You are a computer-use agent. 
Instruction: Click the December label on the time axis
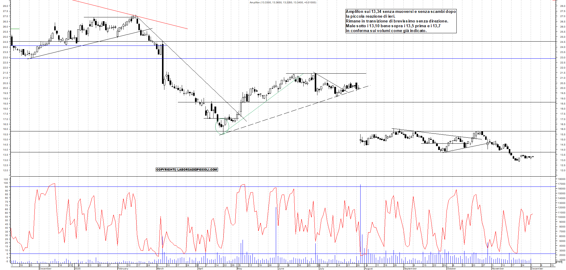point(46,269)
